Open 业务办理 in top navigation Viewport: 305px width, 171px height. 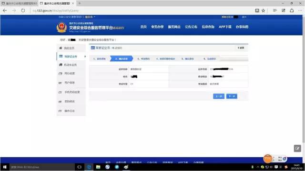(x=157, y=27)
